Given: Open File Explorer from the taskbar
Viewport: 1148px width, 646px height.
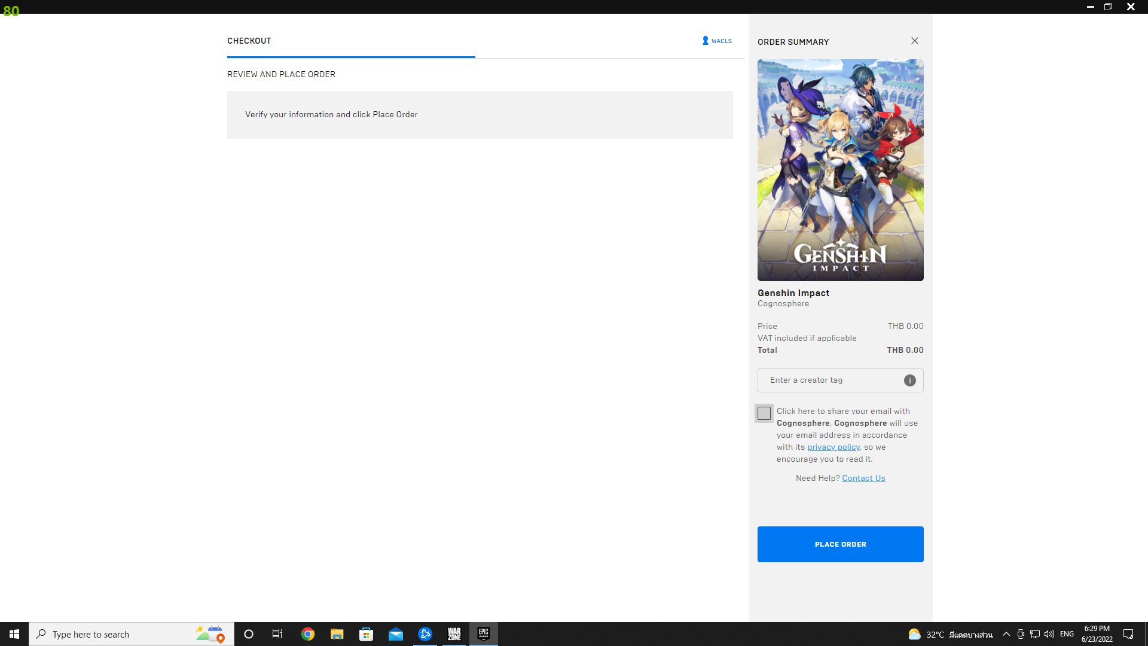Looking at the screenshot, I should click(x=337, y=634).
